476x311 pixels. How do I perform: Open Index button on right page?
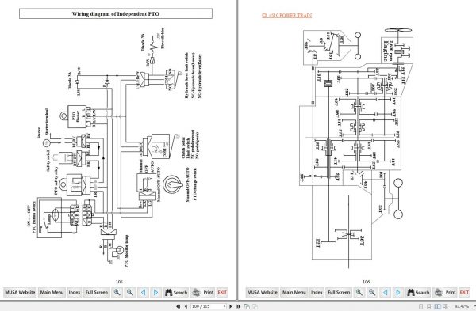tap(317, 292)
